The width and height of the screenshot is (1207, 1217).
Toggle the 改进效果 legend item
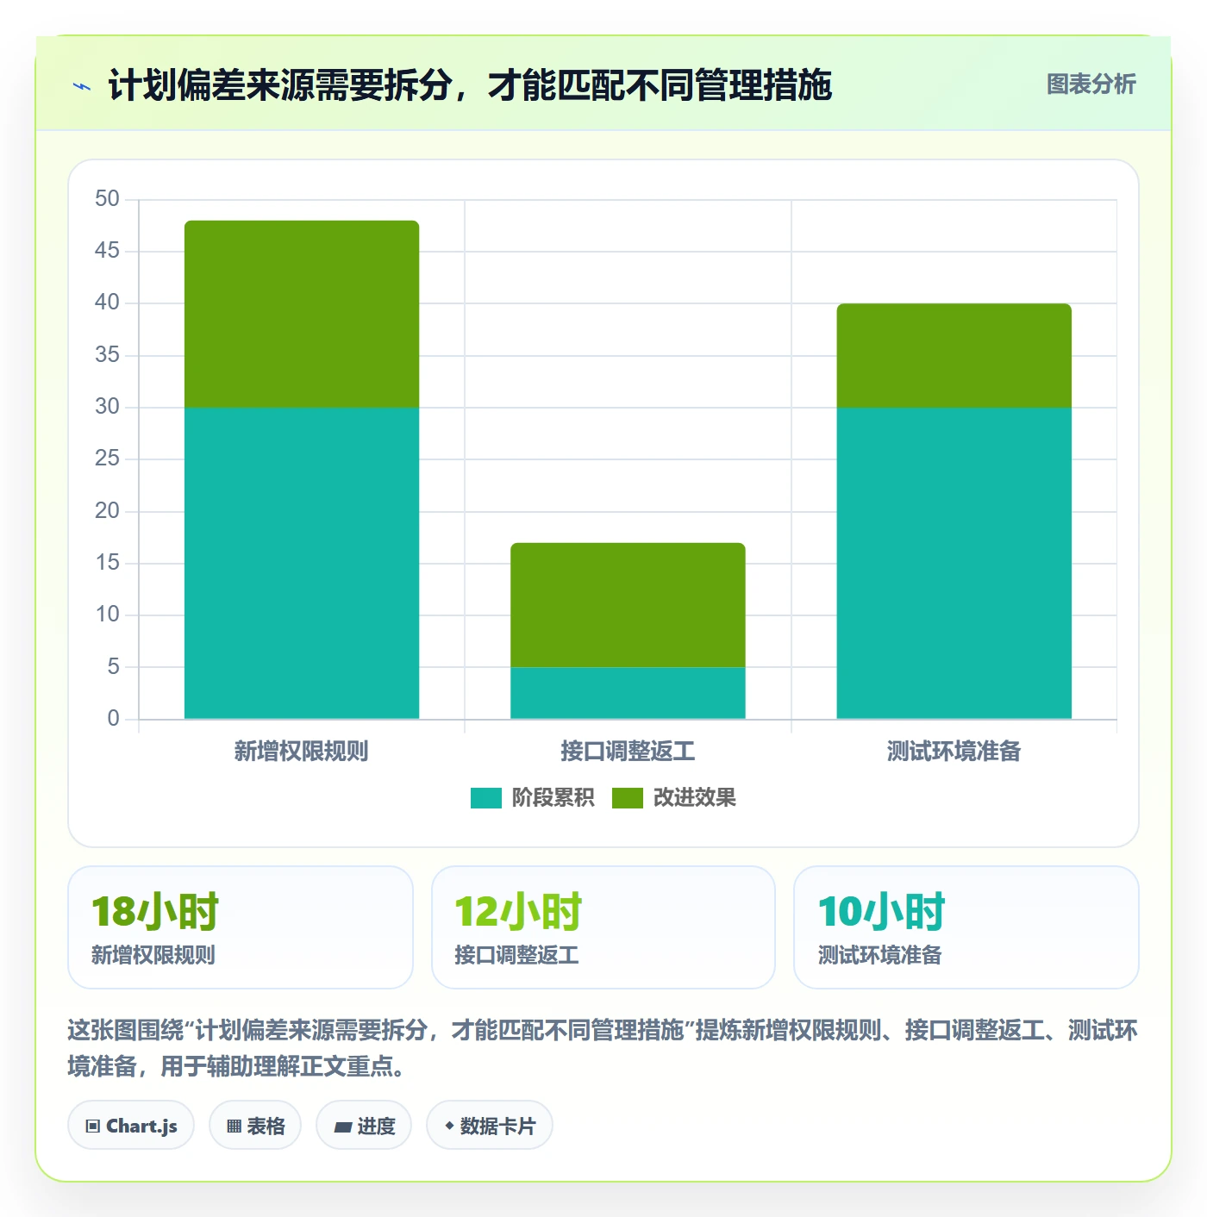coord(673,798)
